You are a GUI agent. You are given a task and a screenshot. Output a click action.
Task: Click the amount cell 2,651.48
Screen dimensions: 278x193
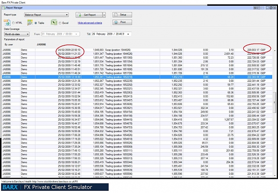(229, 54)
